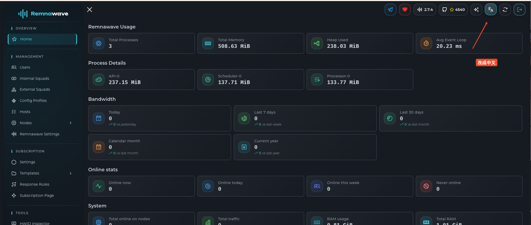531x225 pixels.
Task: Click the red heart support button
Action: click(x=405, y=10)
